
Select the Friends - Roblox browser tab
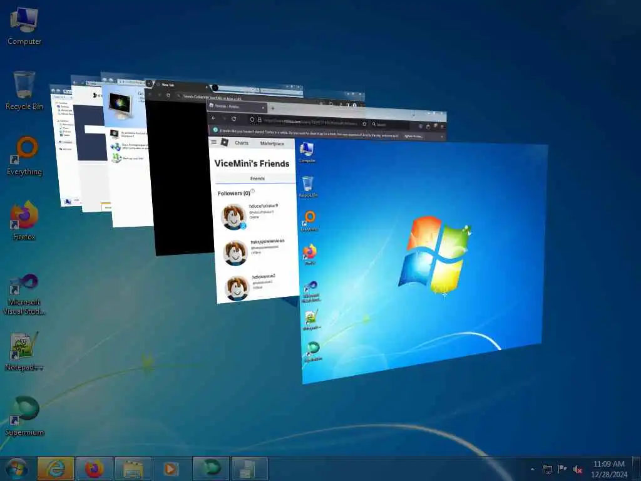[x=237, y=106]
